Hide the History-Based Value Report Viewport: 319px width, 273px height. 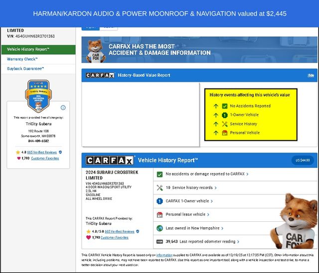[x=311, y=76]
